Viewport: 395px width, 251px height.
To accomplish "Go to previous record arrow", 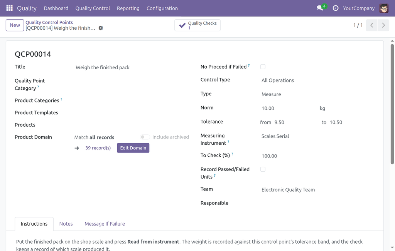I will pyautogui.click(x=371, y=25).
